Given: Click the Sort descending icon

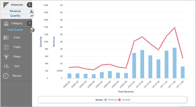Looking at the screenshot, I should point(6,66).
